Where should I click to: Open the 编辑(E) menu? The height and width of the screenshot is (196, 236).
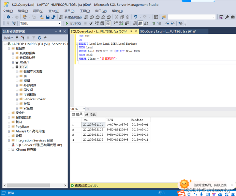(x=23, y=11)
